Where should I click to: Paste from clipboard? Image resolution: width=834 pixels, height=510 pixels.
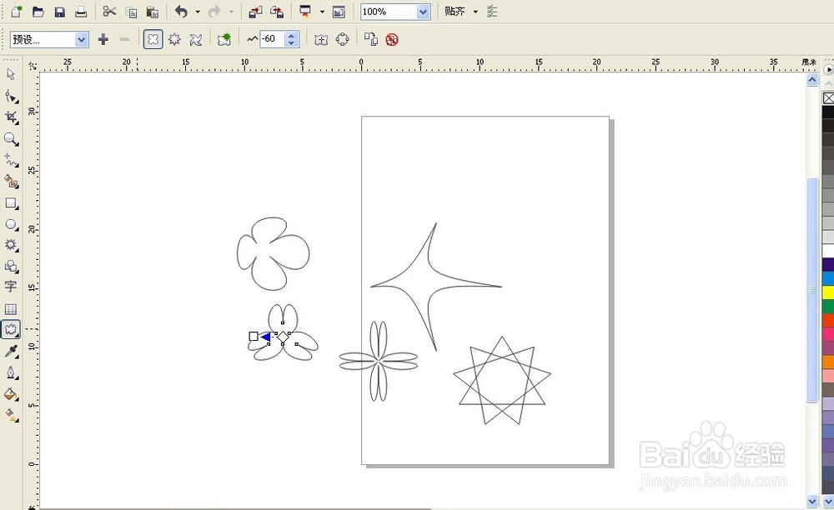coord(152,11)
